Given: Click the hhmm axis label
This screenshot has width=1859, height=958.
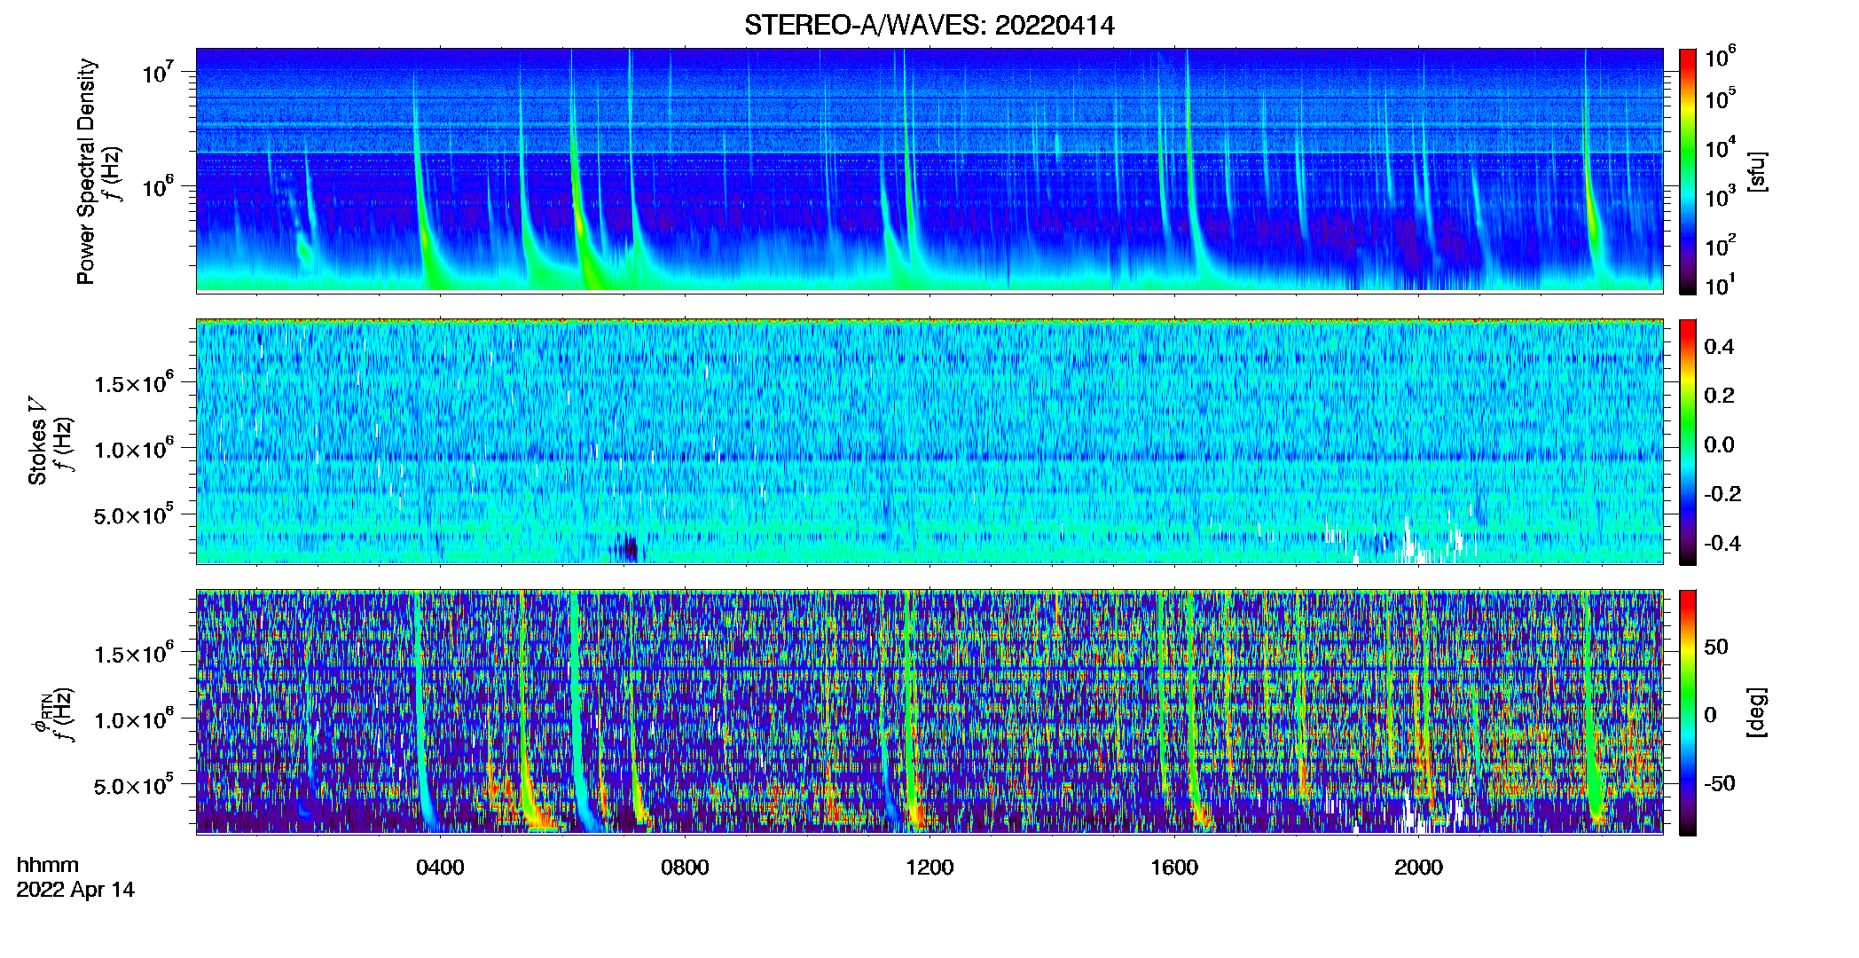Looking at the screenshot, I should tap(48, 865).
